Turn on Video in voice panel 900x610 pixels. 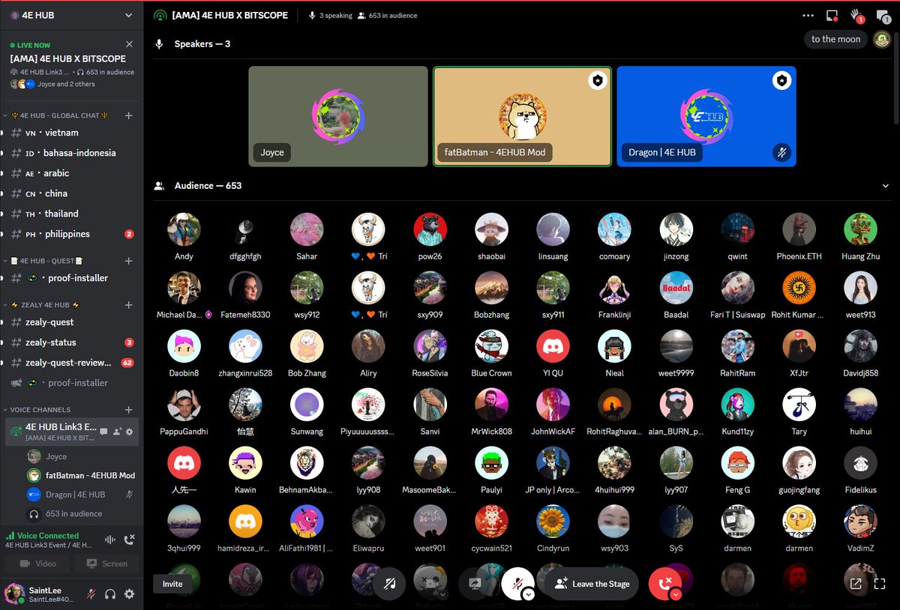click(x=37, y=564)
